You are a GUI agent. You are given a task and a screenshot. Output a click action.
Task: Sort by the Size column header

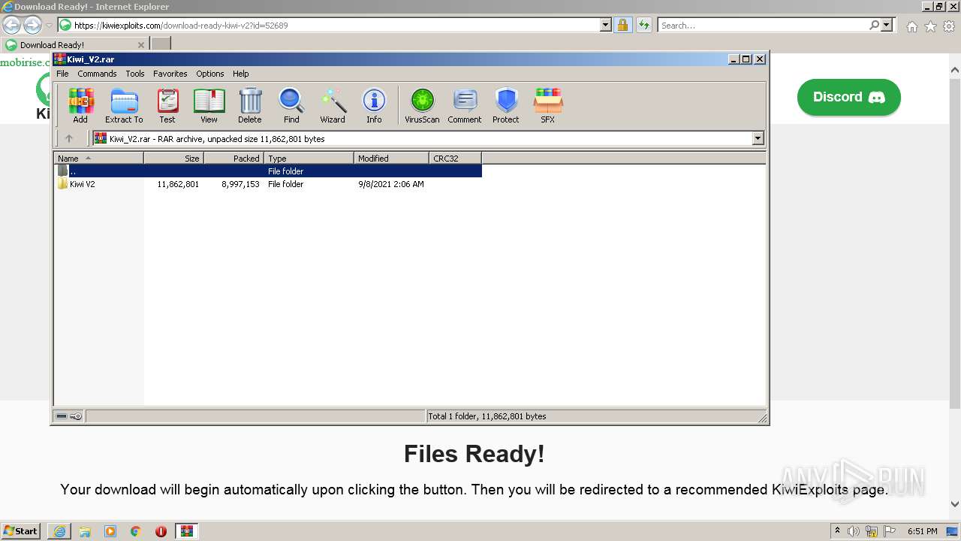click(173, 159)
